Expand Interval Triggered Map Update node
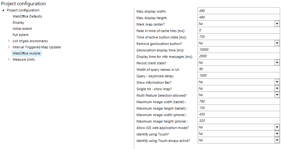The width and height of the screenshot is (281, 149). pyautogui.click(x=9, y=47)
